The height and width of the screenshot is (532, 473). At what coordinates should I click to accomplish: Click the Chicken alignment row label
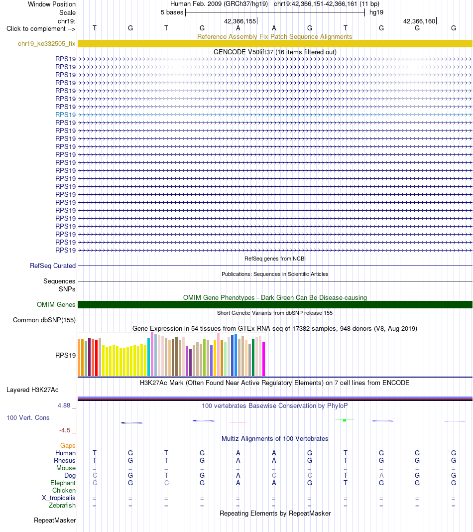click(64, 490)
